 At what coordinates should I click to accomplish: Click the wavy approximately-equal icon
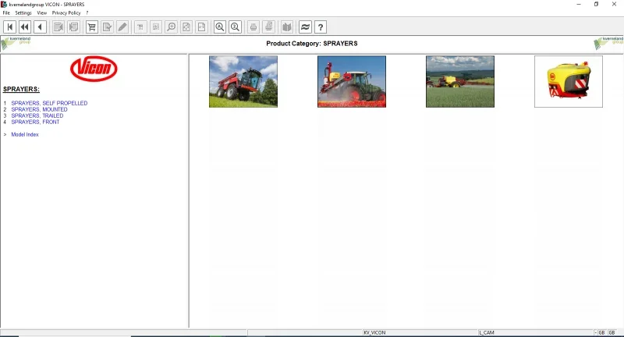point(305,27)
